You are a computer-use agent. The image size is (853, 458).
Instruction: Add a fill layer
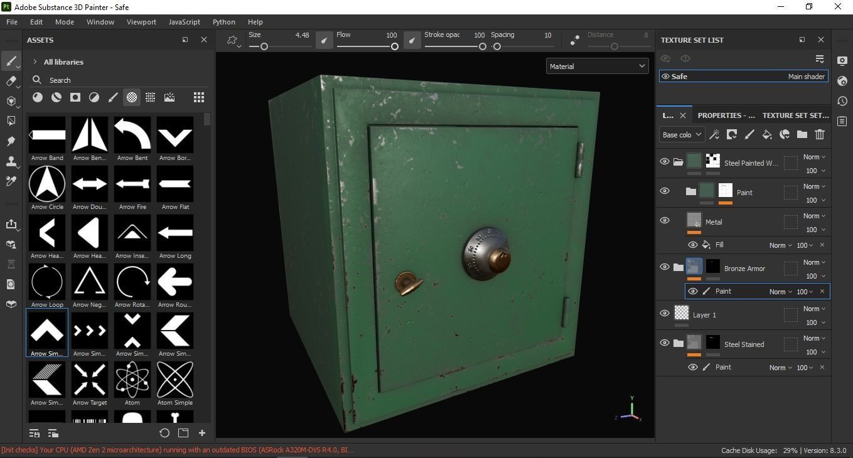pos(767,134)
